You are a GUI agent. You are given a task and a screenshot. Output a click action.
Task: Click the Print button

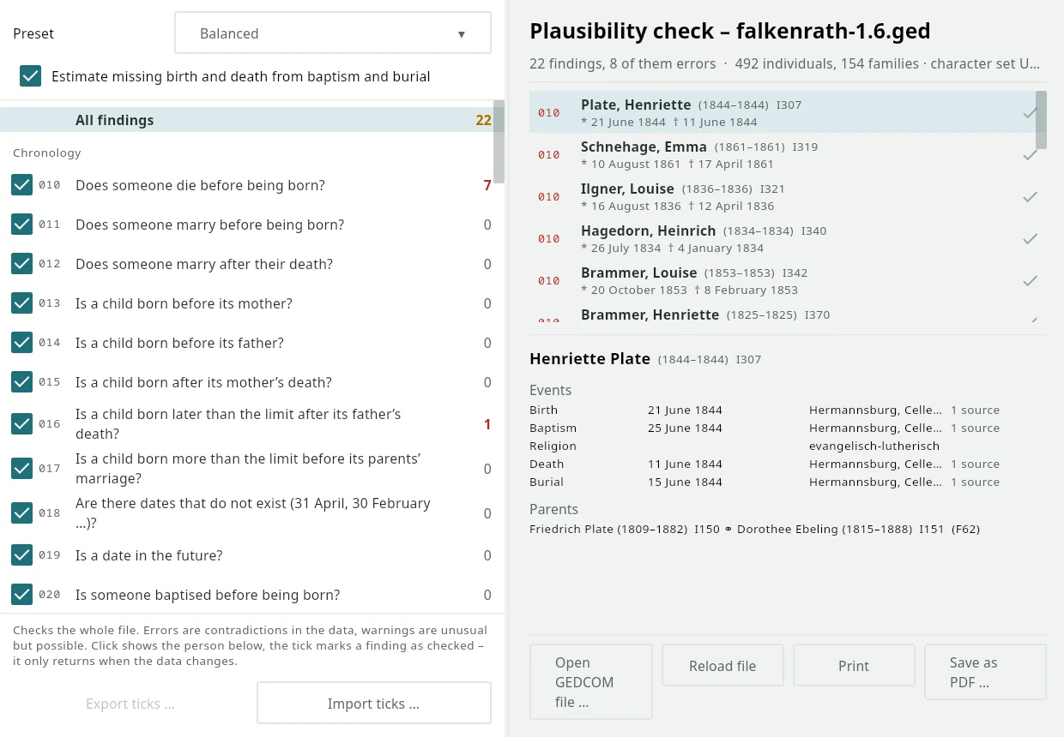click(854, 666)
